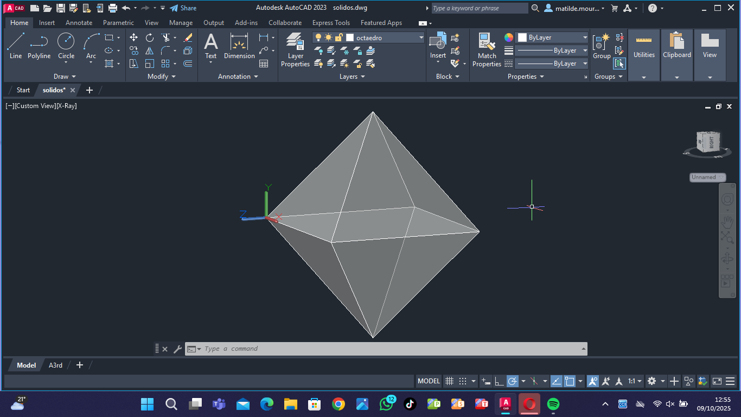Switch to the Annotate ribbon tab
Image resolution: width=741 pixels, height=417 pixels.
[x=79, y=23]
